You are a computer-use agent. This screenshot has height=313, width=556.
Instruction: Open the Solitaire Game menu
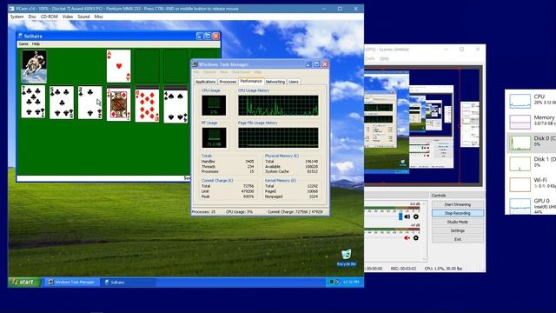23,44
